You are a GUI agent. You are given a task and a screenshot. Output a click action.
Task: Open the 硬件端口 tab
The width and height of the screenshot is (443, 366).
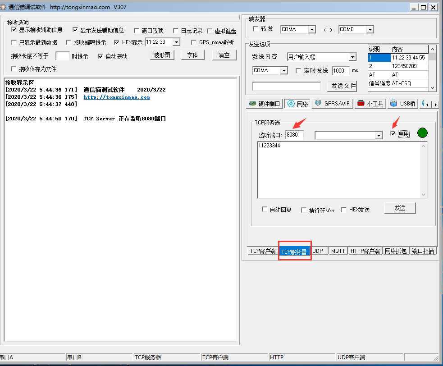pyautogui.click(x=265, y=104)
